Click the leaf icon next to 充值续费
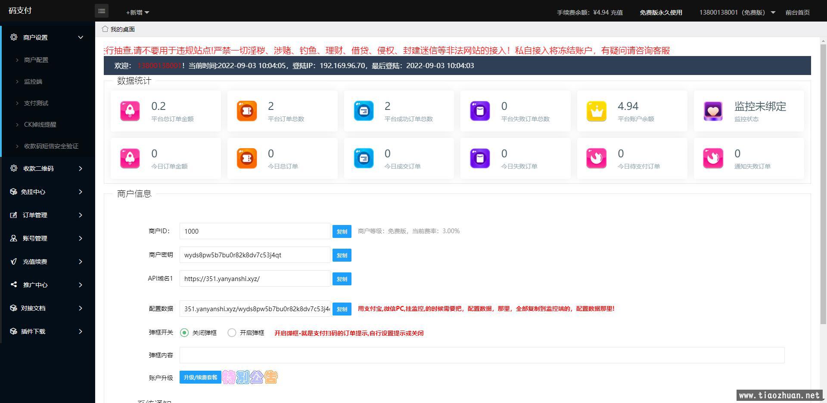 click(13, 261)
